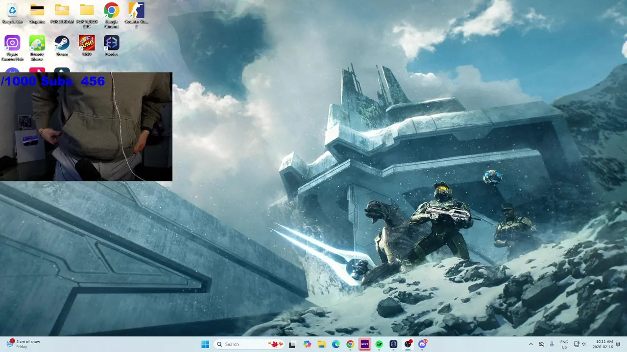Open File Explorer from the taskbar
Viewport: 627px width, 352px height.
(321, 344)
